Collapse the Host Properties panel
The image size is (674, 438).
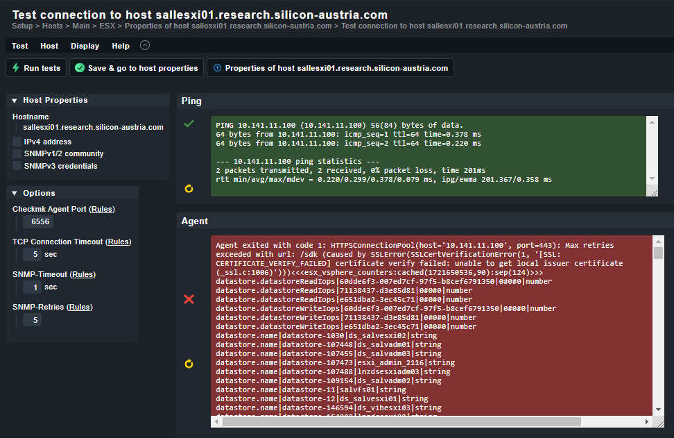point(14,101)
